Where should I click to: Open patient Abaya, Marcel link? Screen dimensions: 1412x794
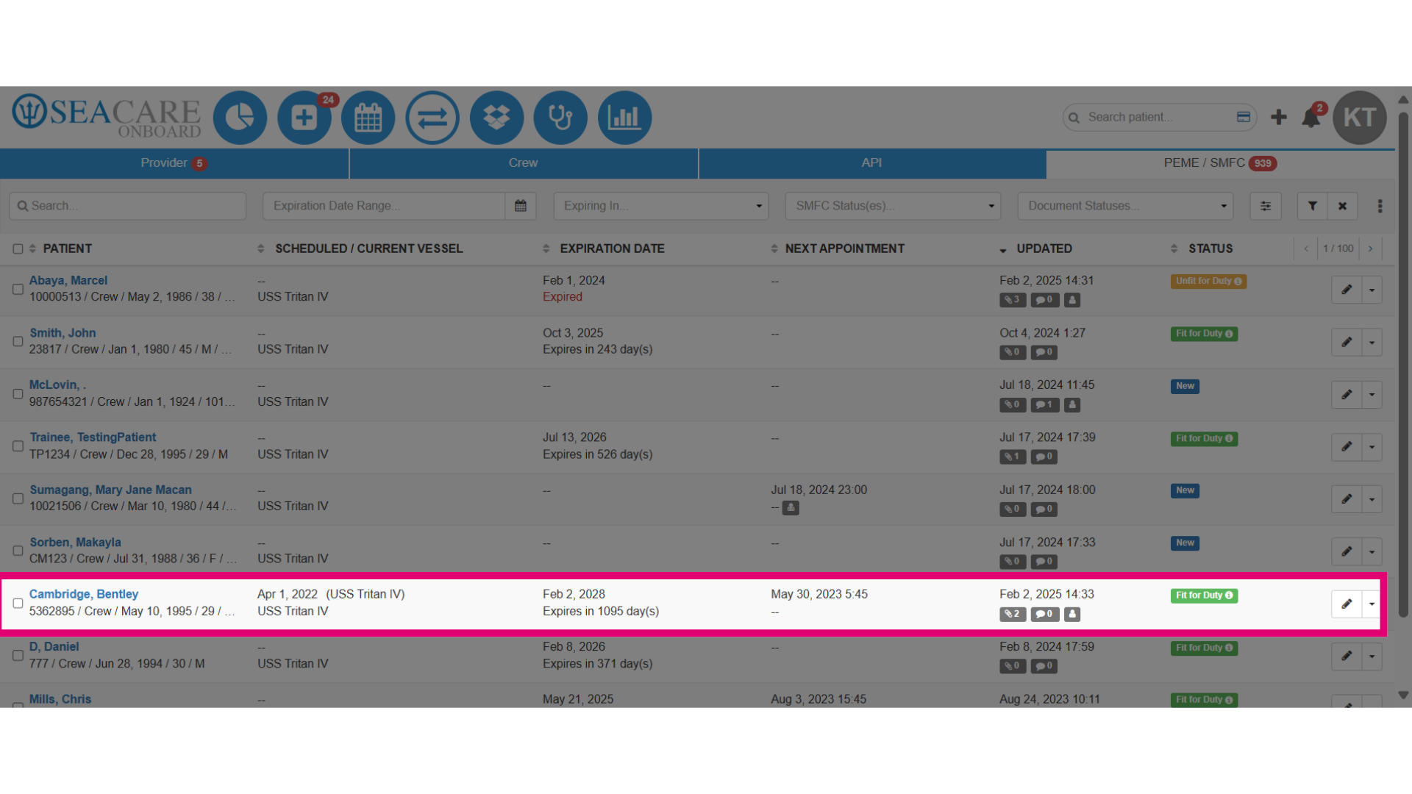68,280
